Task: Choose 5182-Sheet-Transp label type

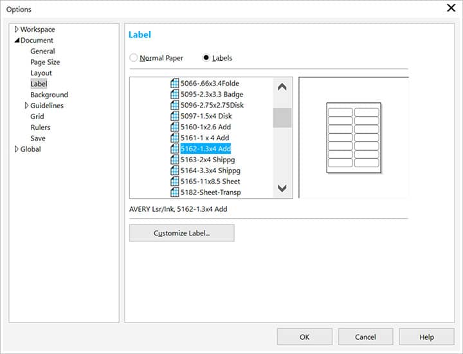Action: point(211,192)
